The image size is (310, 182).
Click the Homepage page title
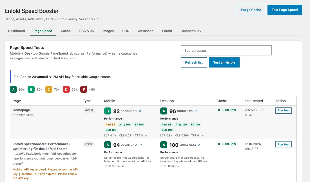21,110
